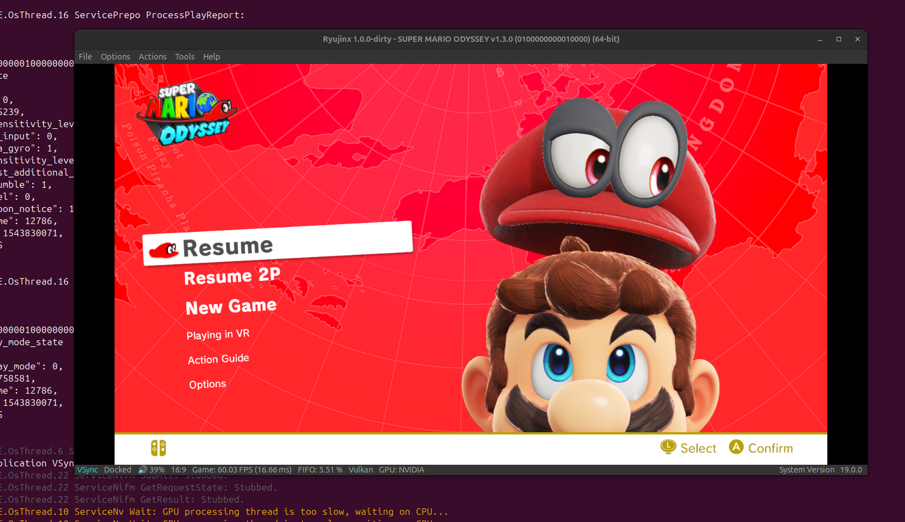Open the Help menu

(212, 57)
